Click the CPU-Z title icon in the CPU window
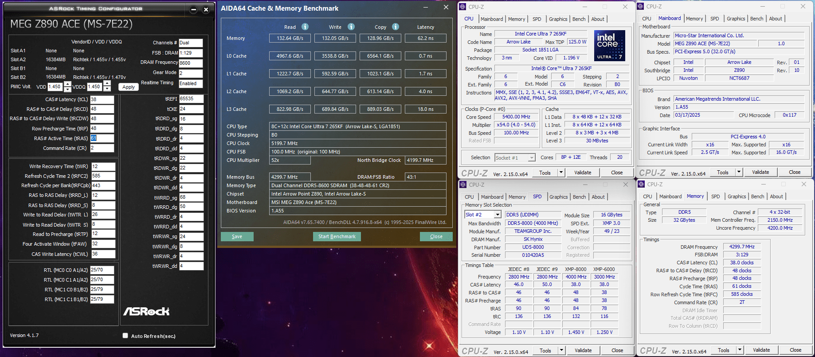The height and width of the screenshot is (357, 815). 462,7
